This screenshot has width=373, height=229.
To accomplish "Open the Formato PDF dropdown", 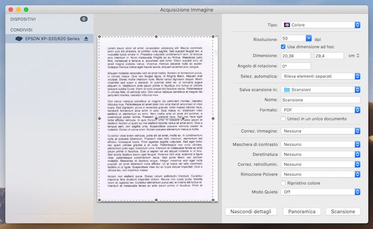I will [x=320, y=110].
